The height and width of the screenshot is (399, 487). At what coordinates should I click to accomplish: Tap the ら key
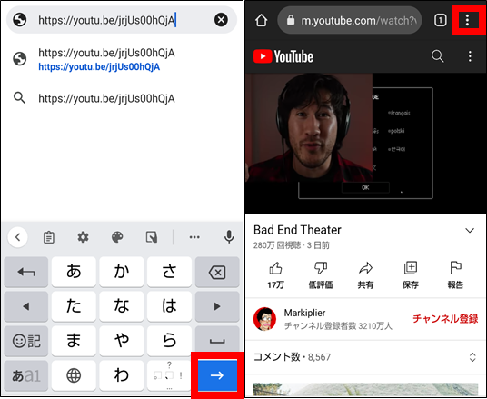(169, 341)
